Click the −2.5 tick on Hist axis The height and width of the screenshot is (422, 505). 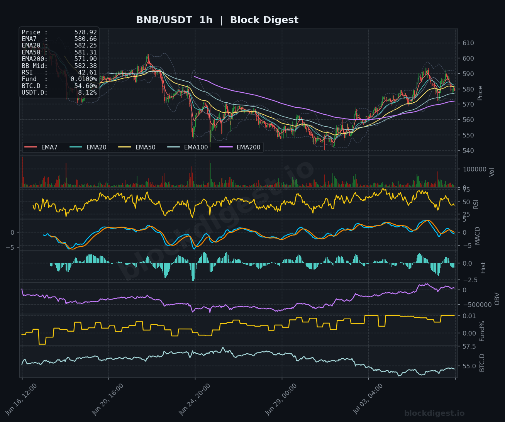pos(470,280)
